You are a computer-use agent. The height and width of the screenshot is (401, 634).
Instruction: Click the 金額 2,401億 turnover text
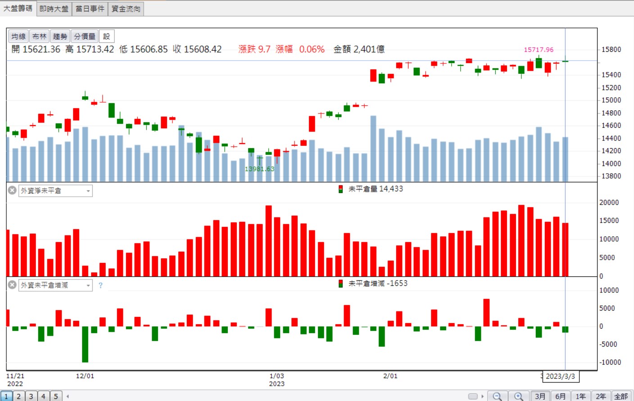359,49
